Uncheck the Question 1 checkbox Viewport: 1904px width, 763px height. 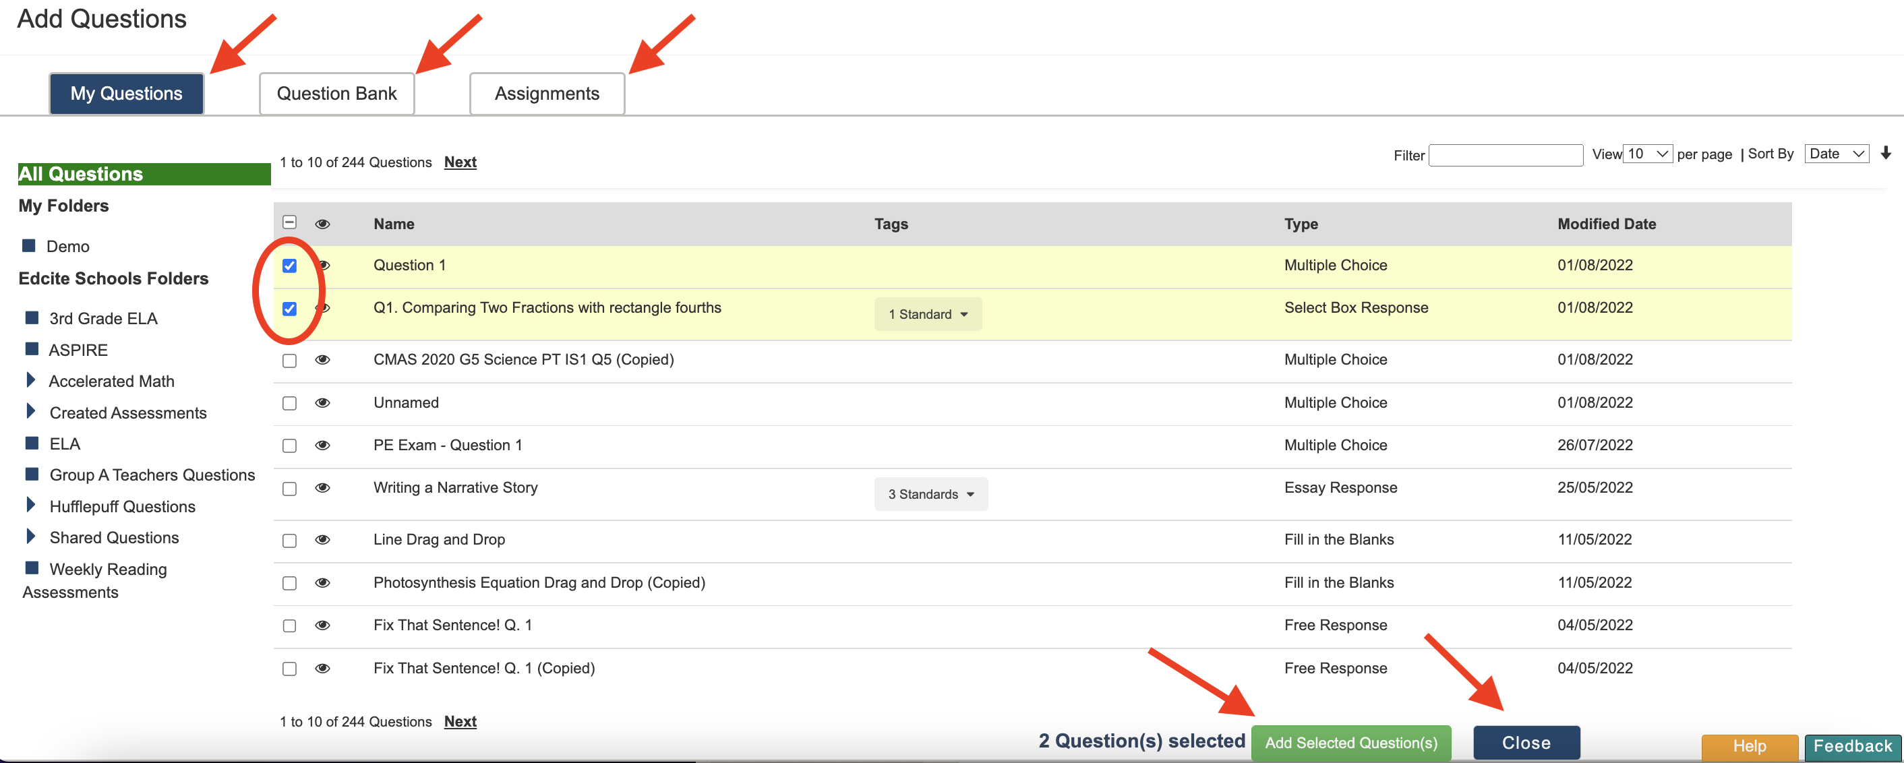pyautogui.click(x=290, y=266)
